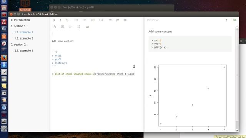
Task: Insert a code block
Action: point(70,26)
